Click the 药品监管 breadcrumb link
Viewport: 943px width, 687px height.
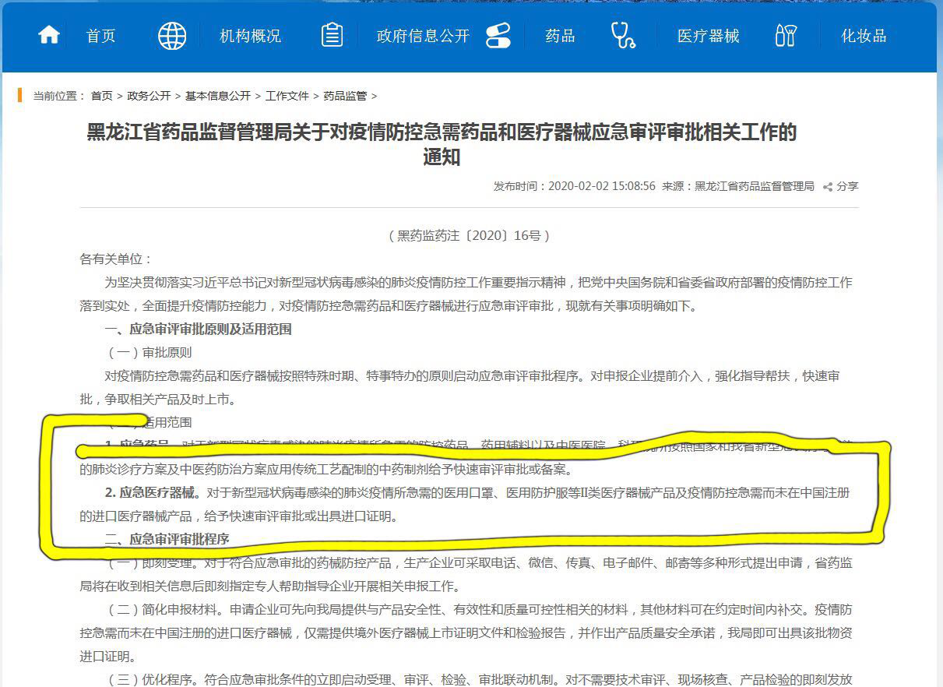(x=345, y=96)
